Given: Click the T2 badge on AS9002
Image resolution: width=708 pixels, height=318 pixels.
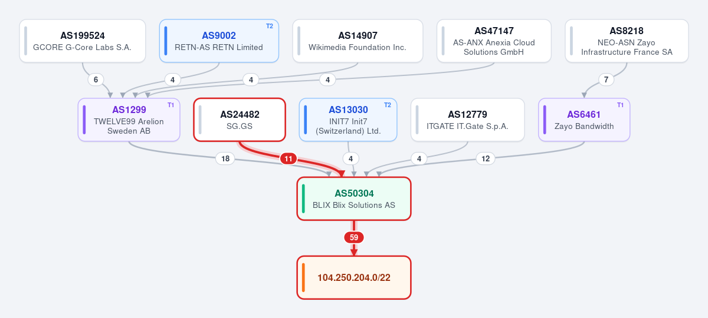Looking at the screenshot, I should point(270,26).
